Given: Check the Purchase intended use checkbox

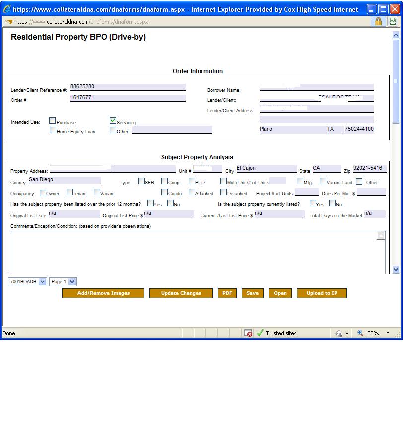Looking at the screenshot, I should coord(52,121).
